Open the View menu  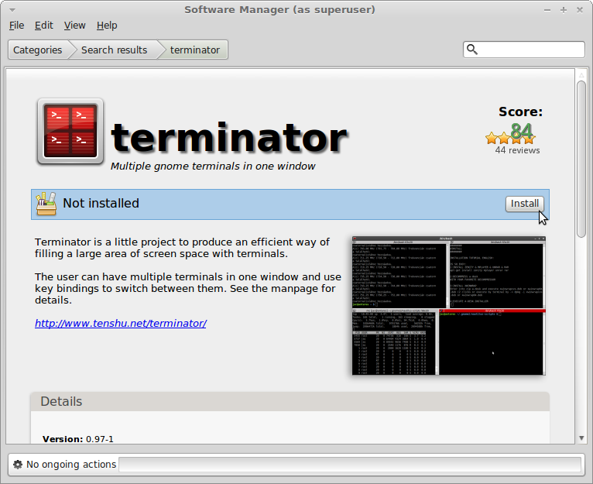pyautogui.click(x=74, y=26)
